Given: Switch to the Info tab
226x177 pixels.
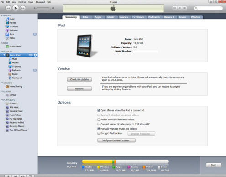Looking at the screenshot, I should [85, 17].
